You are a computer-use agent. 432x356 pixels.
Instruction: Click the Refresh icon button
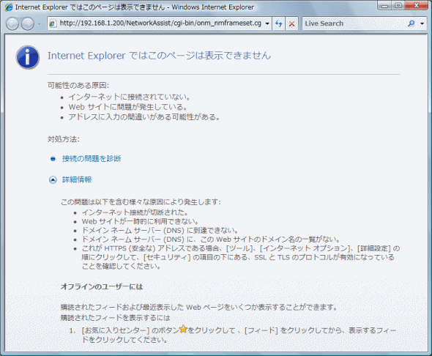278,23
